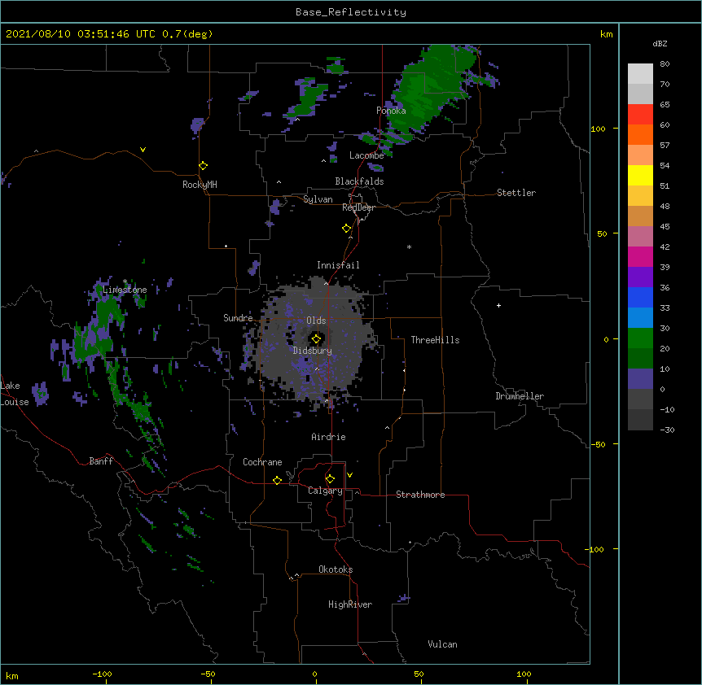Click the yellow v marker northwest of RockyMH
This screenshot has width=702, height=685.
tap(143, 150)
